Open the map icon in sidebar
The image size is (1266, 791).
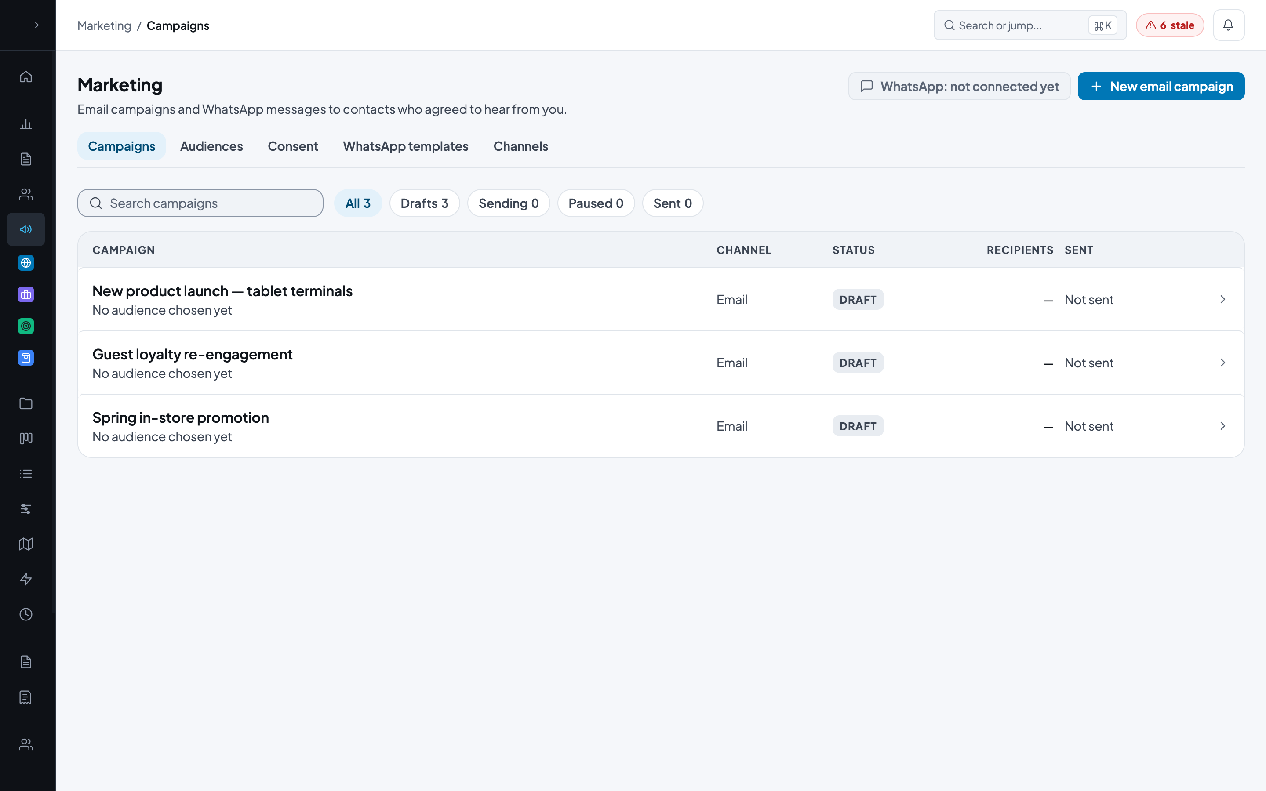tap(25, 544)
